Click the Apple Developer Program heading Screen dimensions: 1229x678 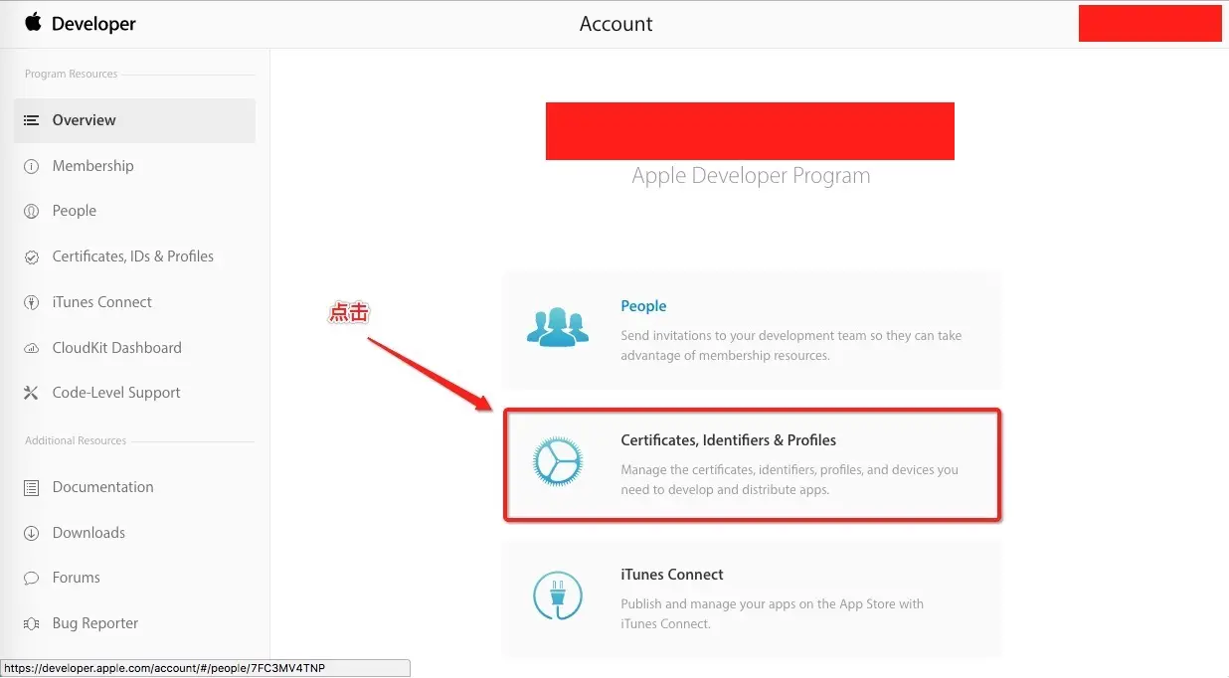[751, 176]
